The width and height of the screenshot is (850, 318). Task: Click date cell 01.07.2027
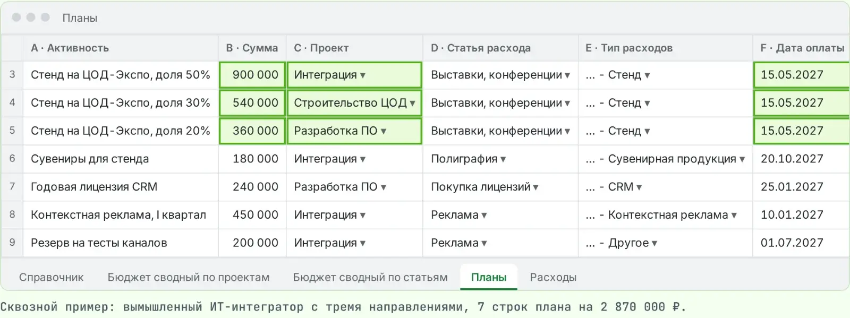(801, 243)
